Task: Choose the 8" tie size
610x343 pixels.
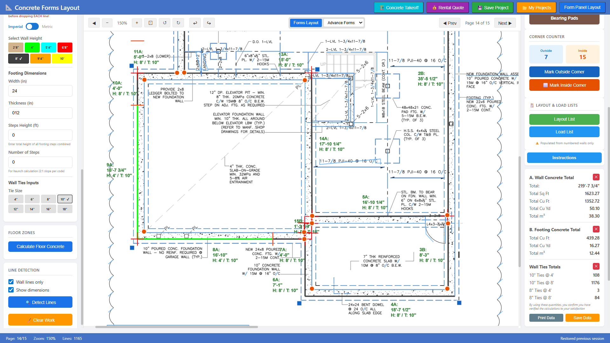Action: [x=49, y=199]
